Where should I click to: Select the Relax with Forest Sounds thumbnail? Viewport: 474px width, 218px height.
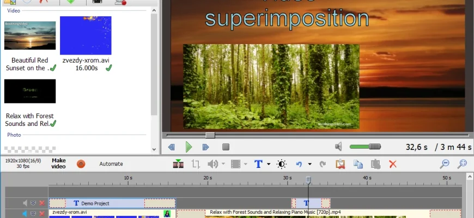click(x=30, y=91)
